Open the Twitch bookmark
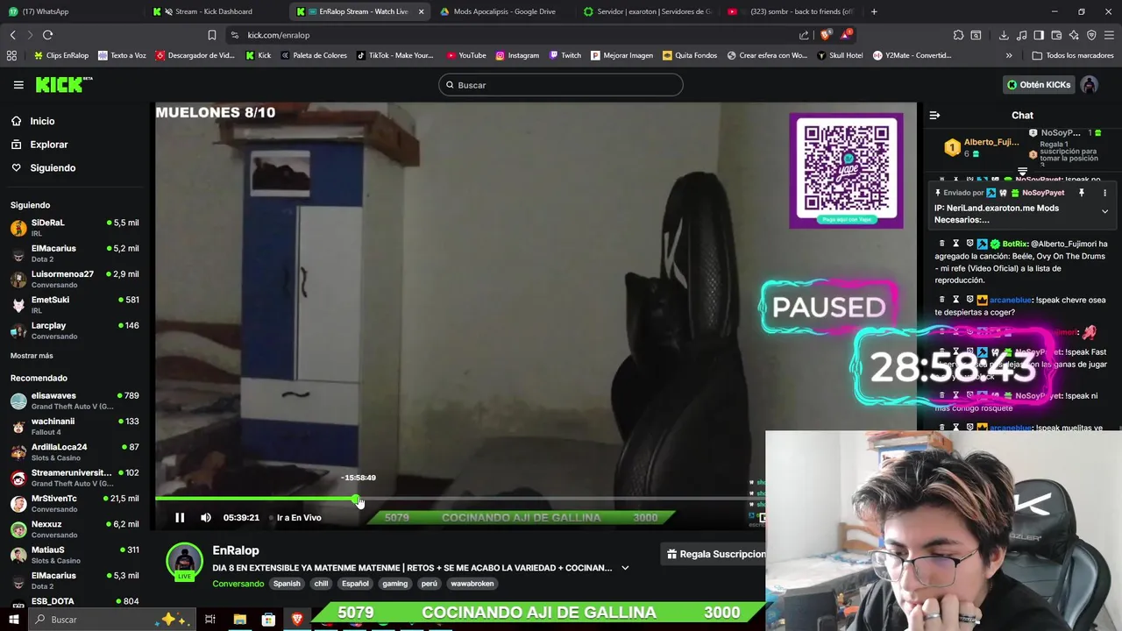Screen dimensions: 1122x631 pos(565,55)
